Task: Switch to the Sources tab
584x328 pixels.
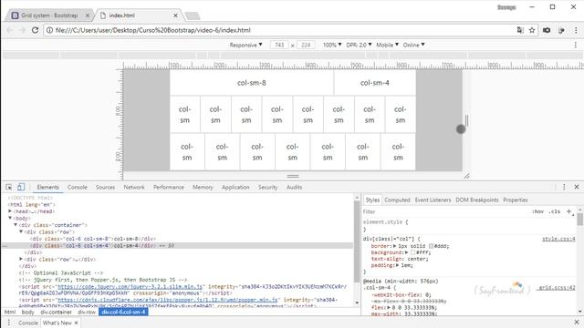Action: click(106, 187)
